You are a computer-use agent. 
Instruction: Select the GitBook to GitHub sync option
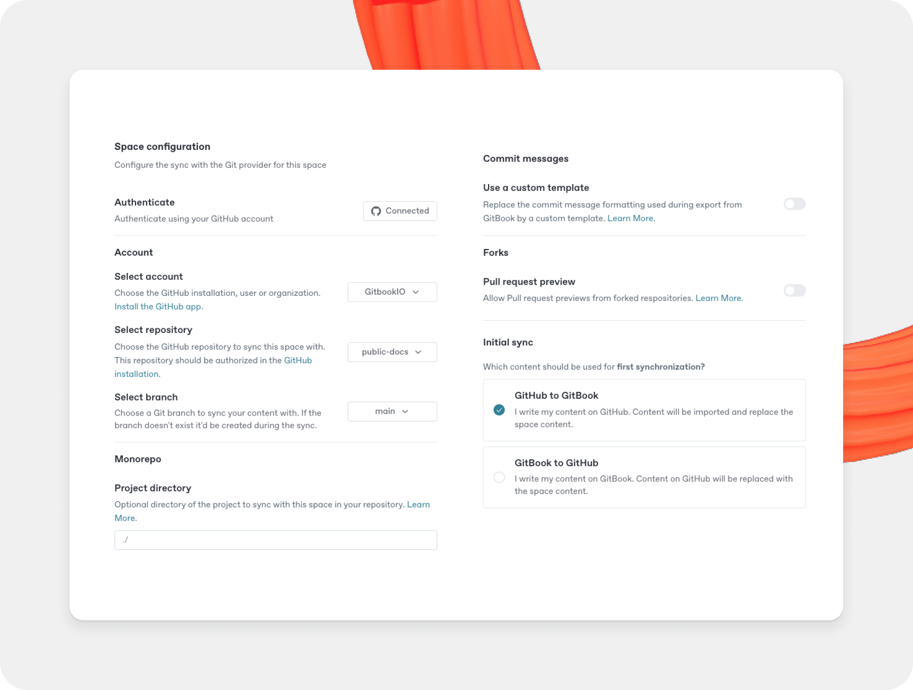coord(499,478)
